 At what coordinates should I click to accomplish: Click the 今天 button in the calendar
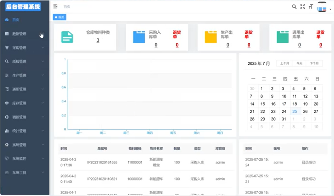299,63
